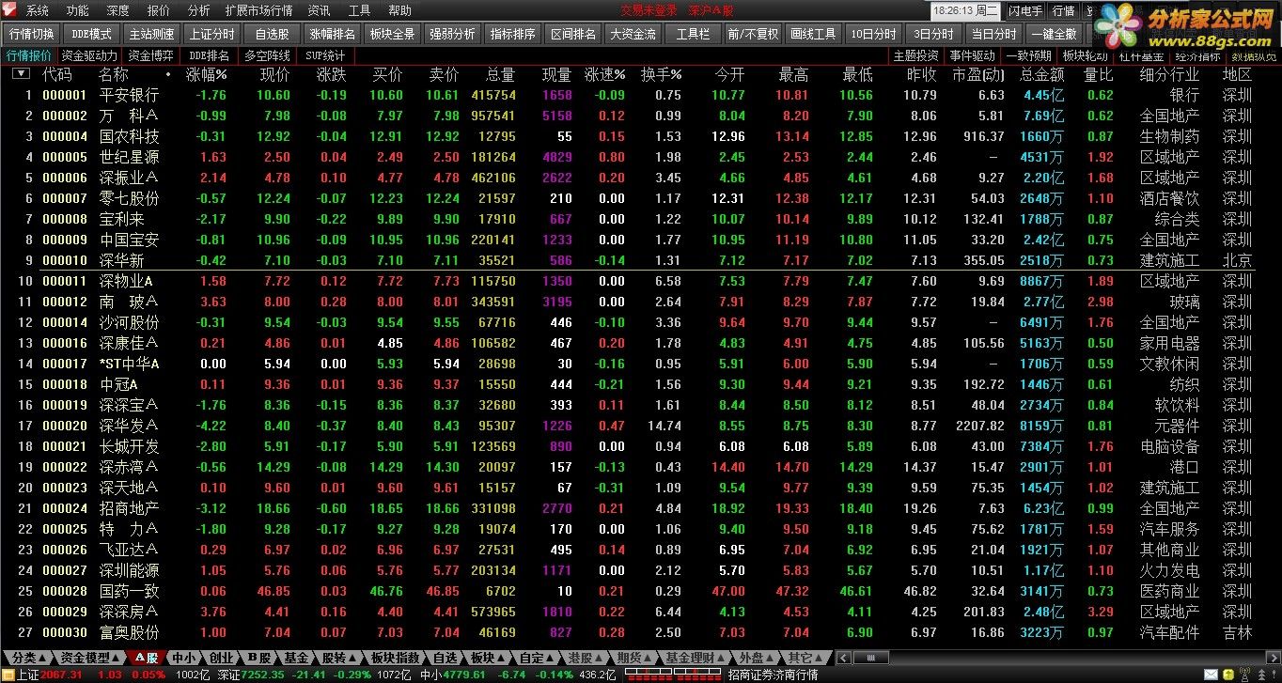Expand the 自定 tab menu
Image resolution: width=1282 pixels, height=683 pixels.
(x=550, y=660)
